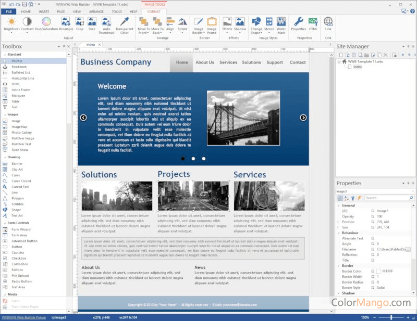
Task: Select the Hue/Saturation tool
Action: click(46, 22)
